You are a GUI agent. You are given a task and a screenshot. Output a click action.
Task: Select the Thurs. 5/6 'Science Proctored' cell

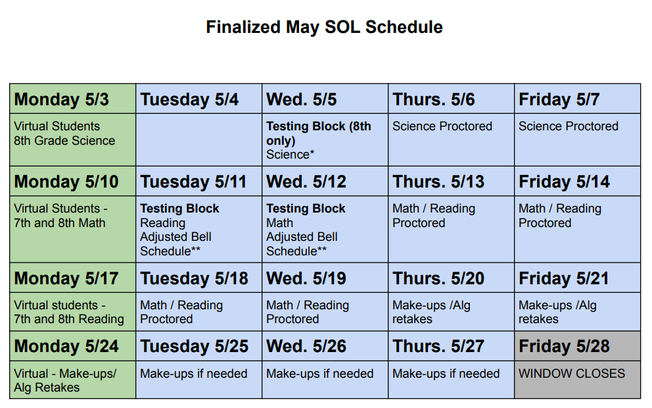pyautogui.click(x=451, y=140)
